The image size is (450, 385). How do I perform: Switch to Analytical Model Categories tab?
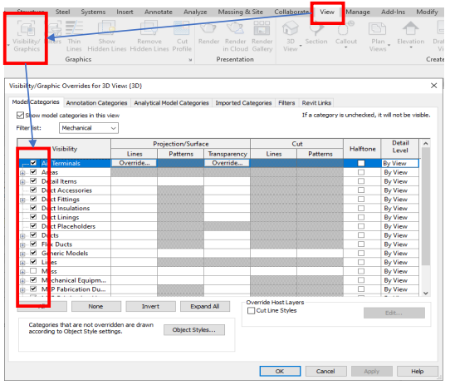[x=171, y=102]
